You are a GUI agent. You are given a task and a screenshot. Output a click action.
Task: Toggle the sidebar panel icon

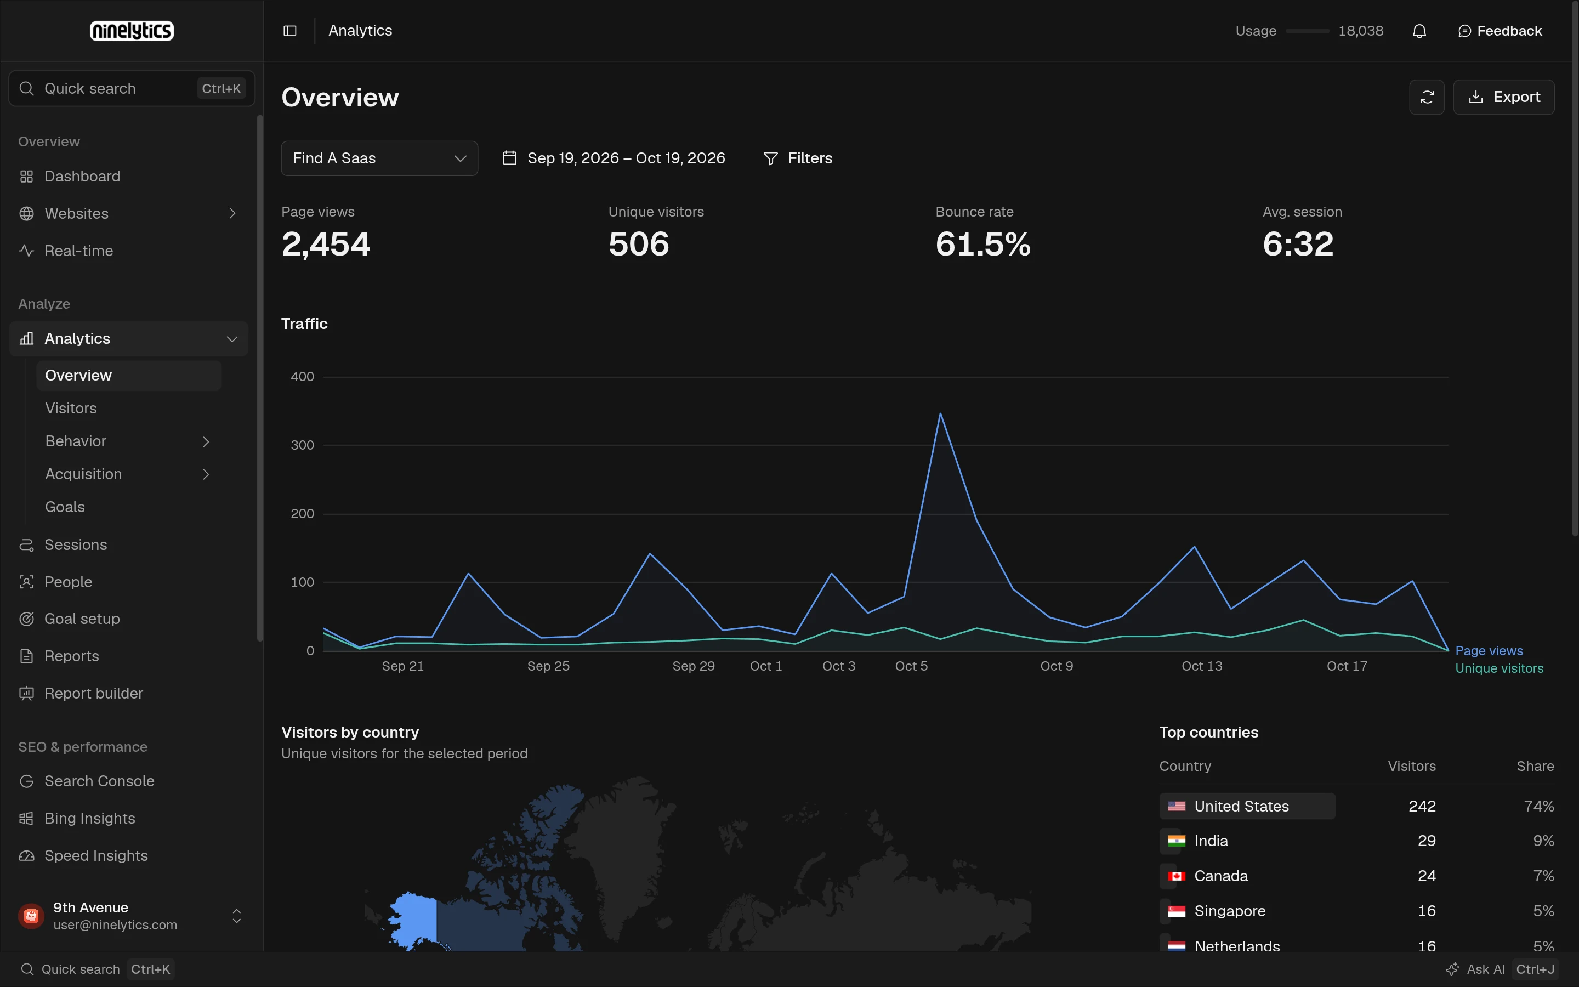click(x=289, y=31)
